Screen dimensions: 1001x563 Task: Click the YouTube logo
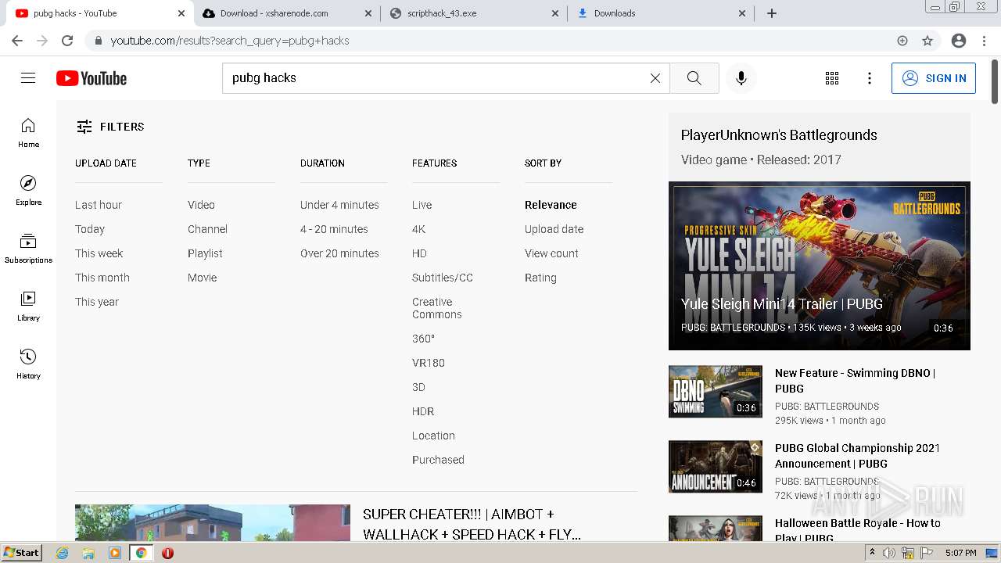click(91, 78)
